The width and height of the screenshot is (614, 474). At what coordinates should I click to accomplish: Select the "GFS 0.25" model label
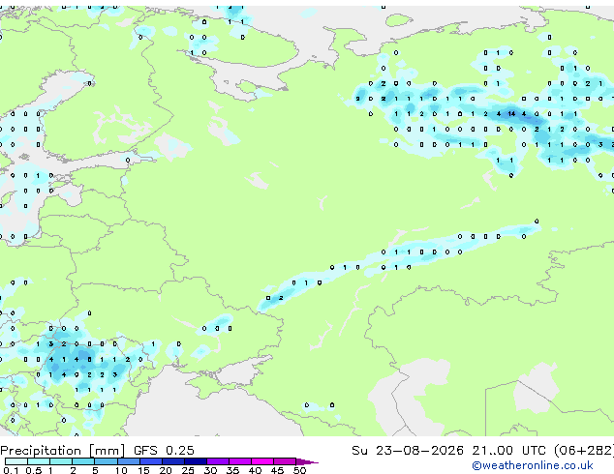point(164,451)
